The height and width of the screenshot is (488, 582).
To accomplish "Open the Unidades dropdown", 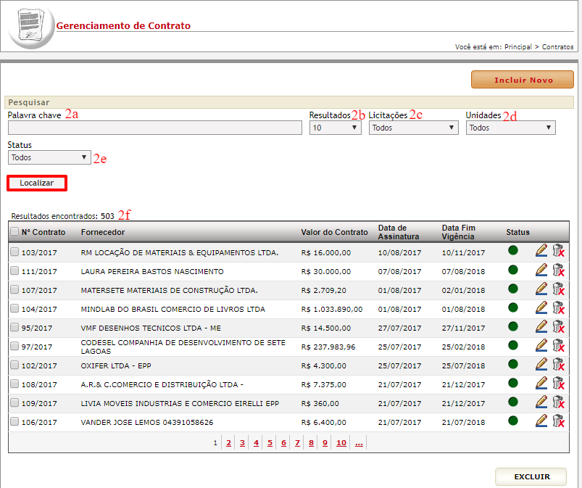I will tap(511, 128).
